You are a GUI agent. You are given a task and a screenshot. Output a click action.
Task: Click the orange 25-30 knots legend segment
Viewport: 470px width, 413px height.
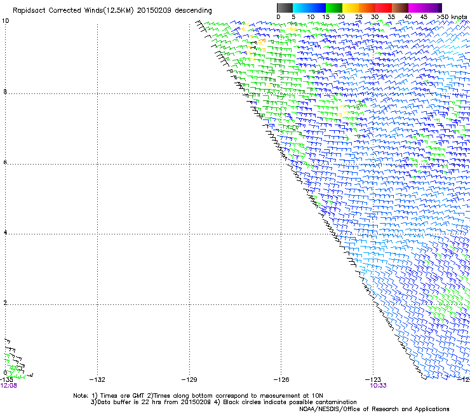tap(367, 8)
